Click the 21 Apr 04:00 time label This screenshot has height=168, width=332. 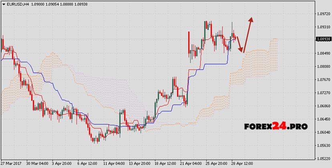point(190,164)
